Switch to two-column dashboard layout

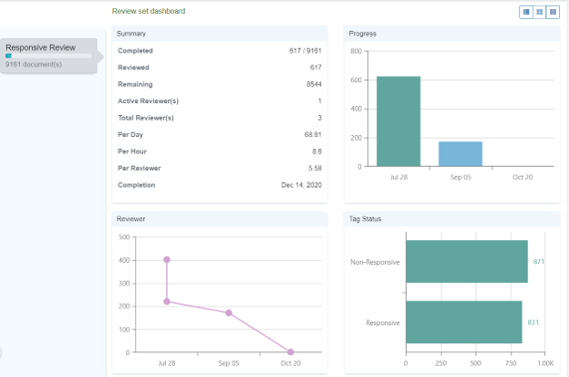pos(539,12)
